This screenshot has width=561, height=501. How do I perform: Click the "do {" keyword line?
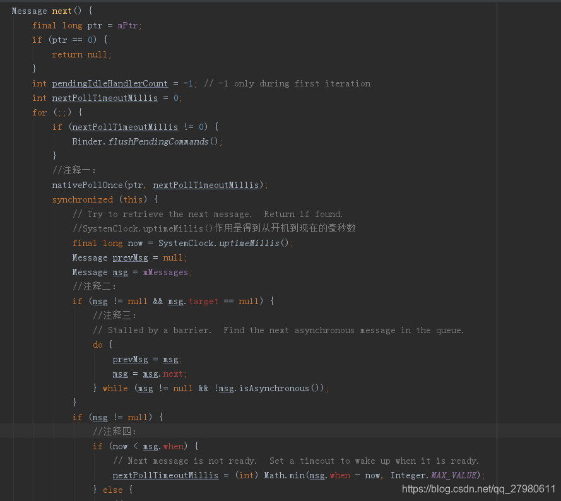(x=103, y=345)
